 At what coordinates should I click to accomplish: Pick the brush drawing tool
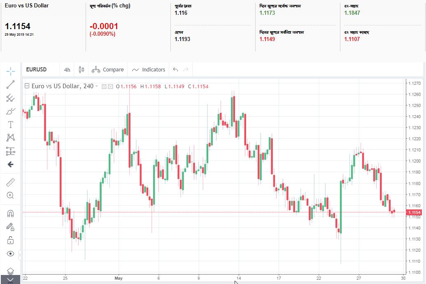[11, 111]
